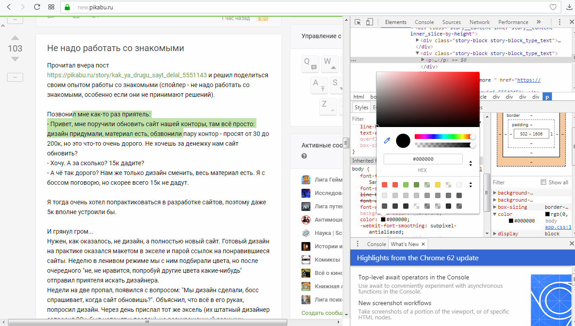Open the browser downloads arrow icon
The width and height of the screenshot is (575, 326).
coord(569,7)
